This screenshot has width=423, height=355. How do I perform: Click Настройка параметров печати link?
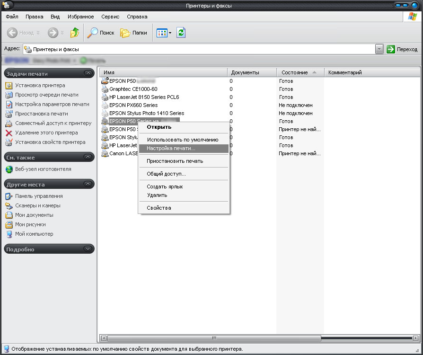[52, 104]
